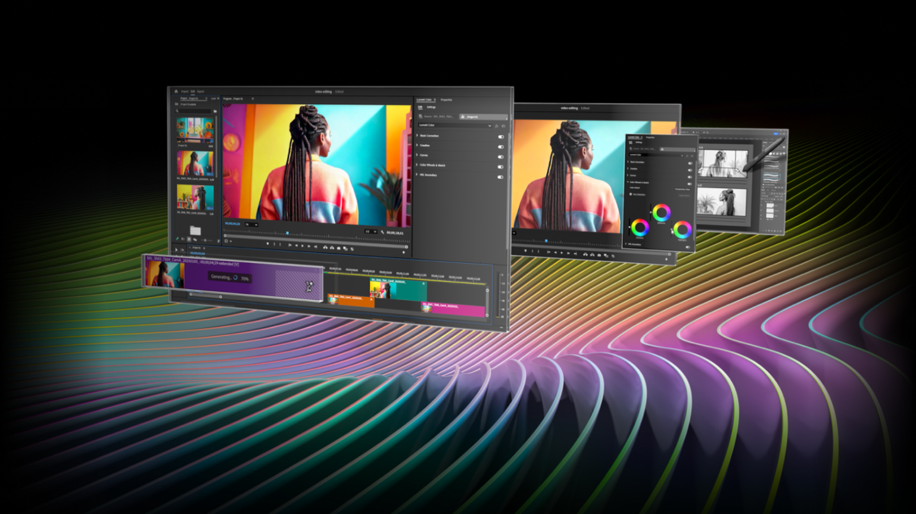Open the 1/2 playback resolution dropdown
Viewport: 916px width, 514px height.
[370, 232]
